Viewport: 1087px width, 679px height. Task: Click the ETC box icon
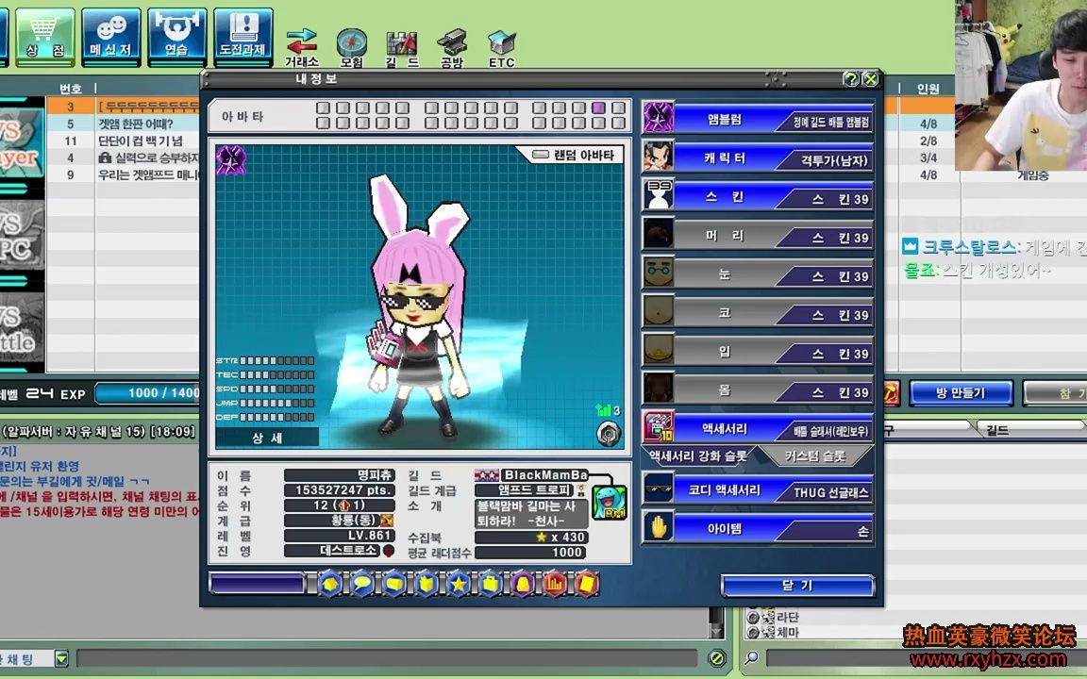(x=501, y=47)
